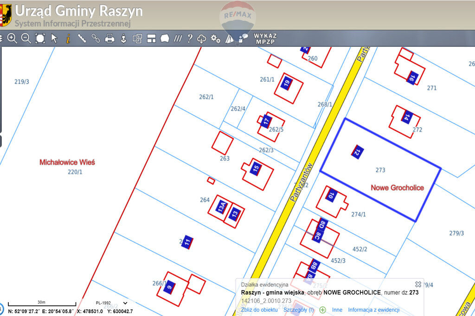Viewport: 475px width, 316px height.
Task: Click the Urząd Gminy Raszyn coat of arms
Action: [6, 15]
